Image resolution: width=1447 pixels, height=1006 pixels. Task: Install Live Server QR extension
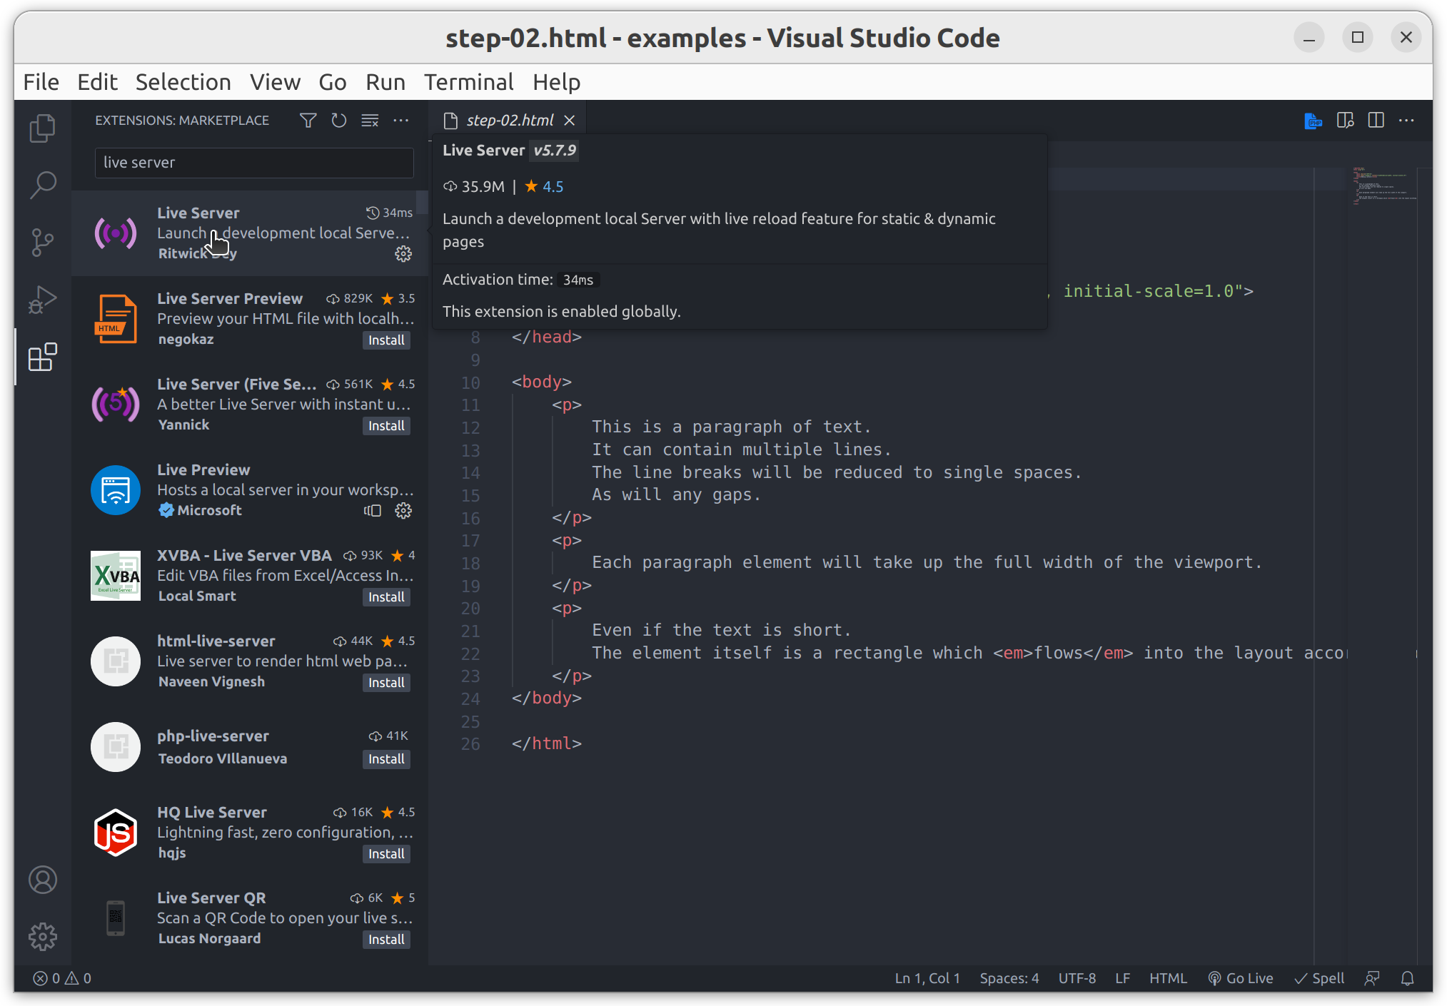[386, 940]
